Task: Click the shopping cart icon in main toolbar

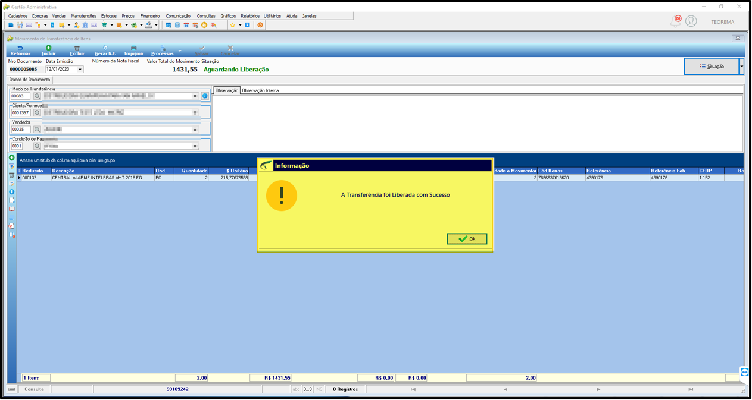Action: 104,25
